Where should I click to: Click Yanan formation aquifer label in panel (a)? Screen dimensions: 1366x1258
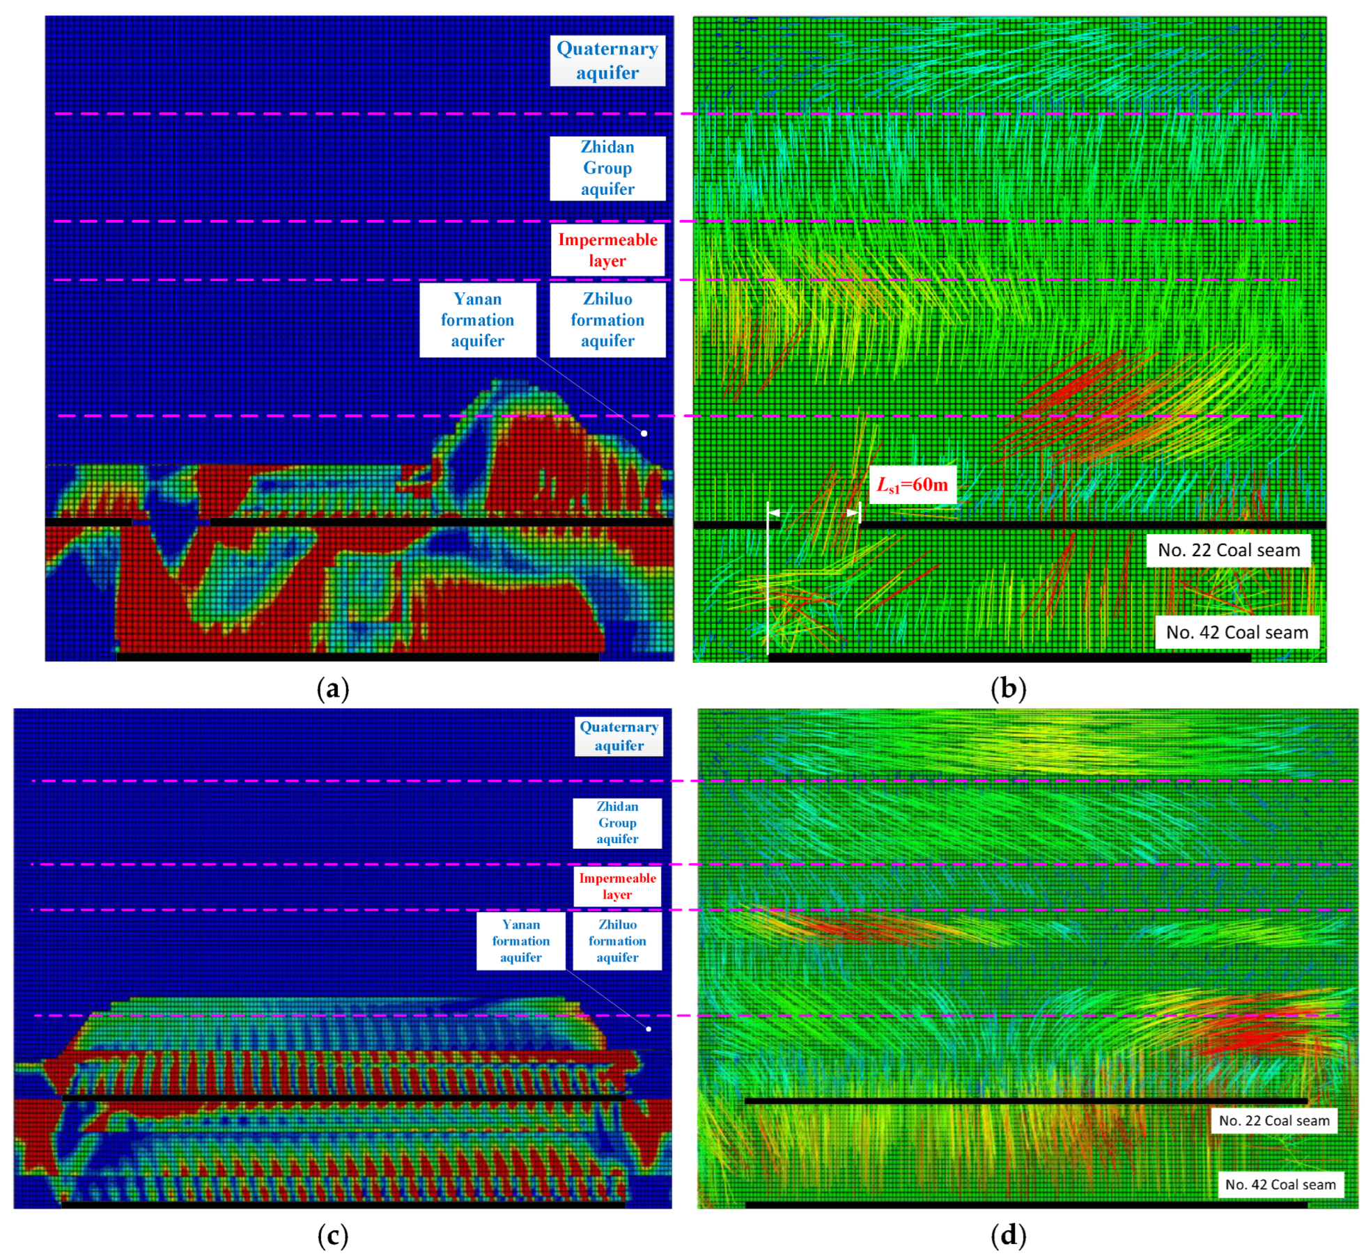pos(477,320)
